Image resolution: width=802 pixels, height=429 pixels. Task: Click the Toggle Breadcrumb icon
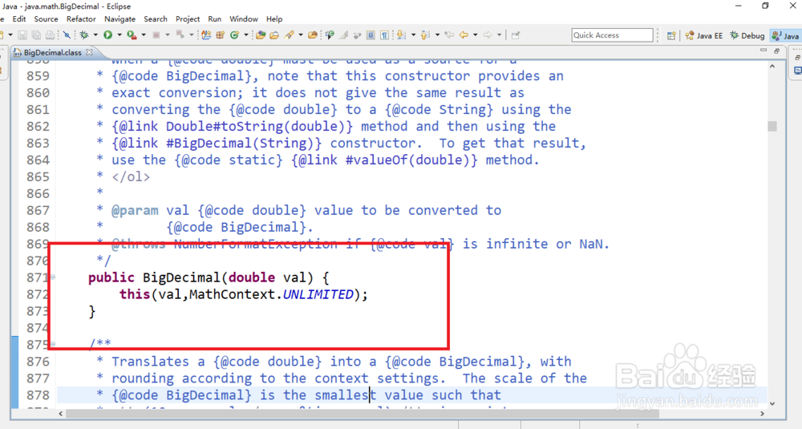[x=330, y=34]
